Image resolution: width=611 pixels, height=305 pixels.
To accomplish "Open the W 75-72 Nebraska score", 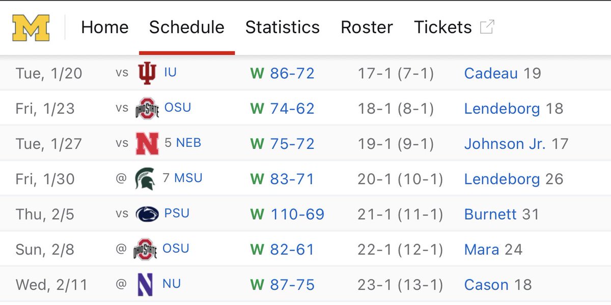I will (x=282, y=144).
